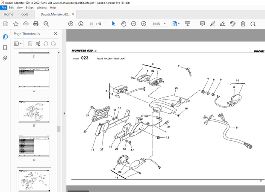Select the Highlight pen tool
The height and width of the screenshot is (192, 265).
coord(212,24)
